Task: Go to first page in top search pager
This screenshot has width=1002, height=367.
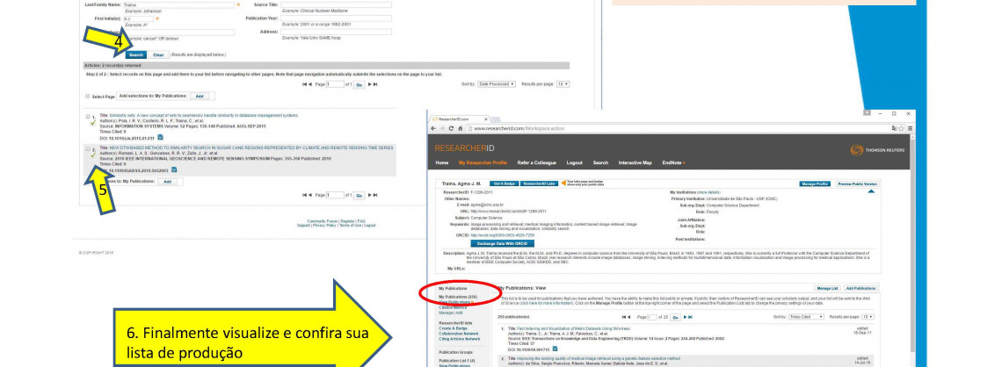Action: coord(304,84)
